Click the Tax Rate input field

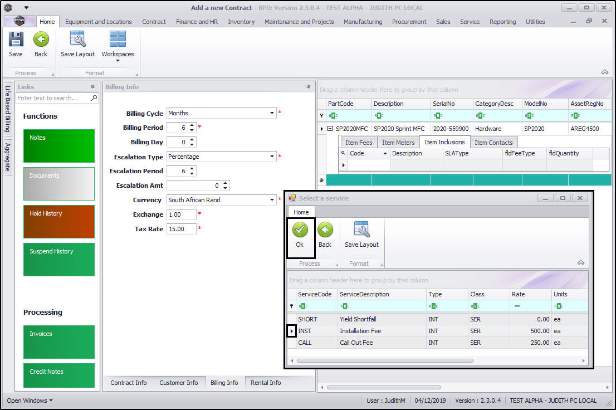(x=181, y=229)
